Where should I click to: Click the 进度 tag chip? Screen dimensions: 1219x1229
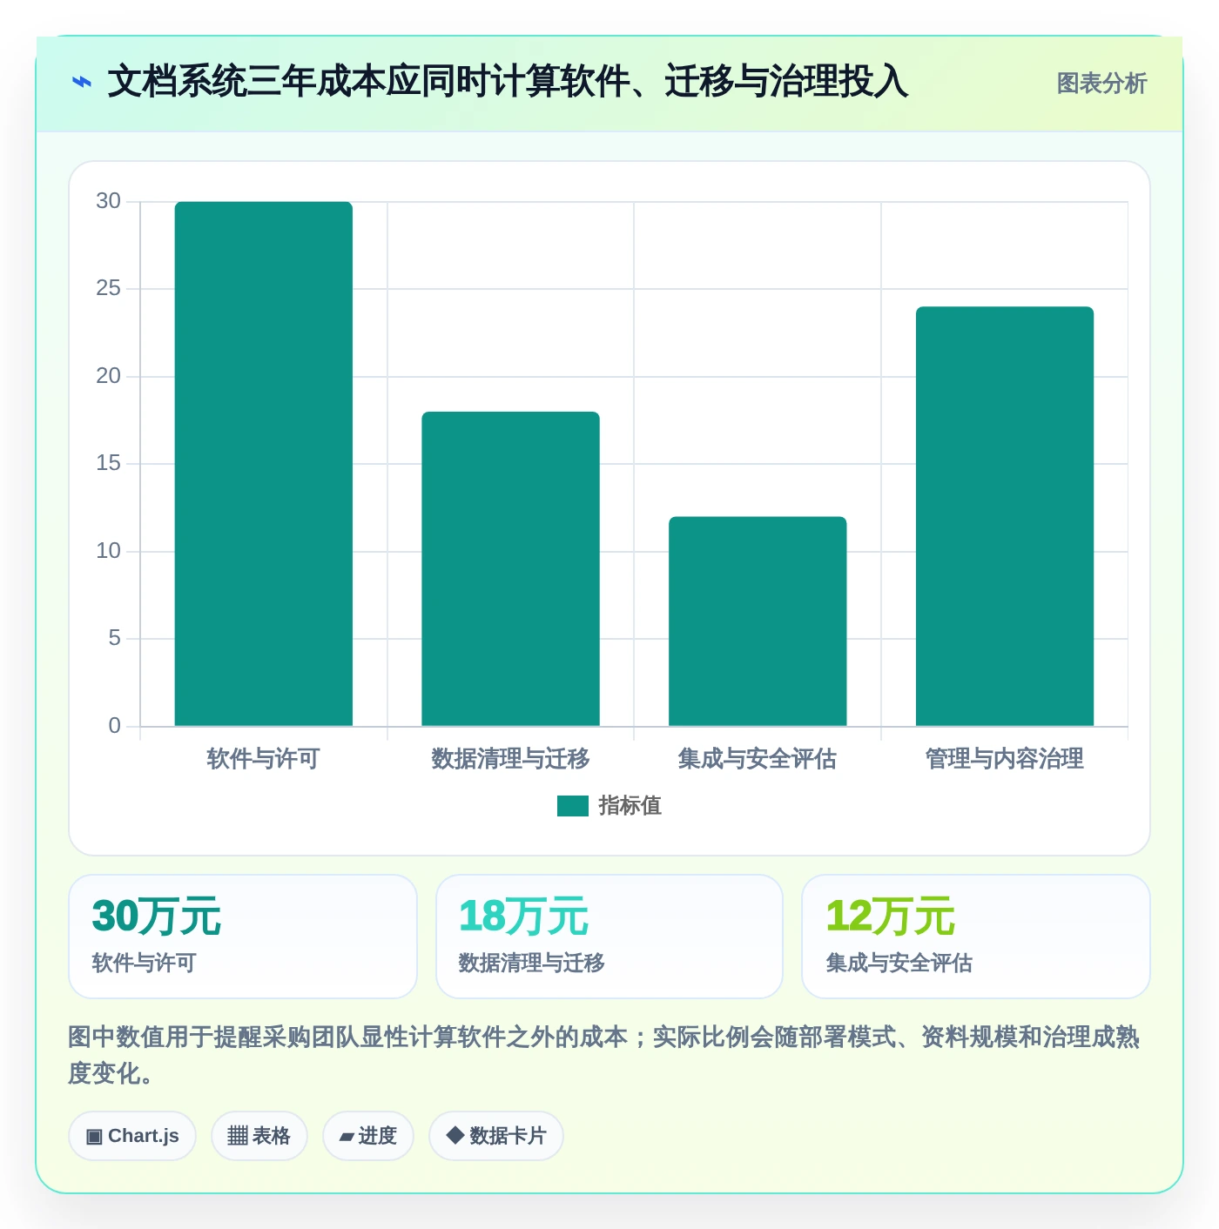pos(368,1136)
